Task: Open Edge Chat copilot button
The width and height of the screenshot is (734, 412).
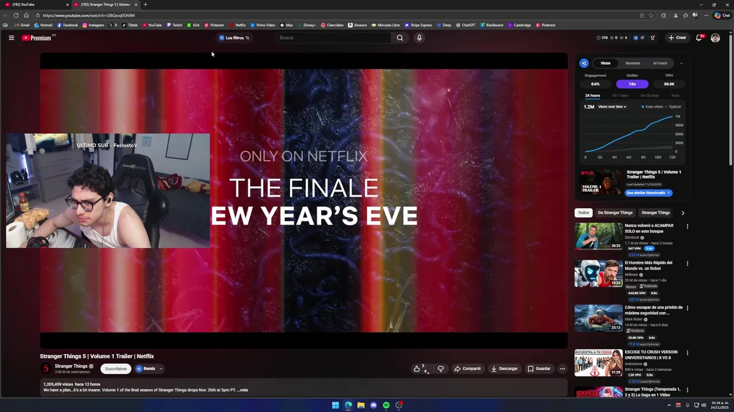Action: (x=722, y=15)
